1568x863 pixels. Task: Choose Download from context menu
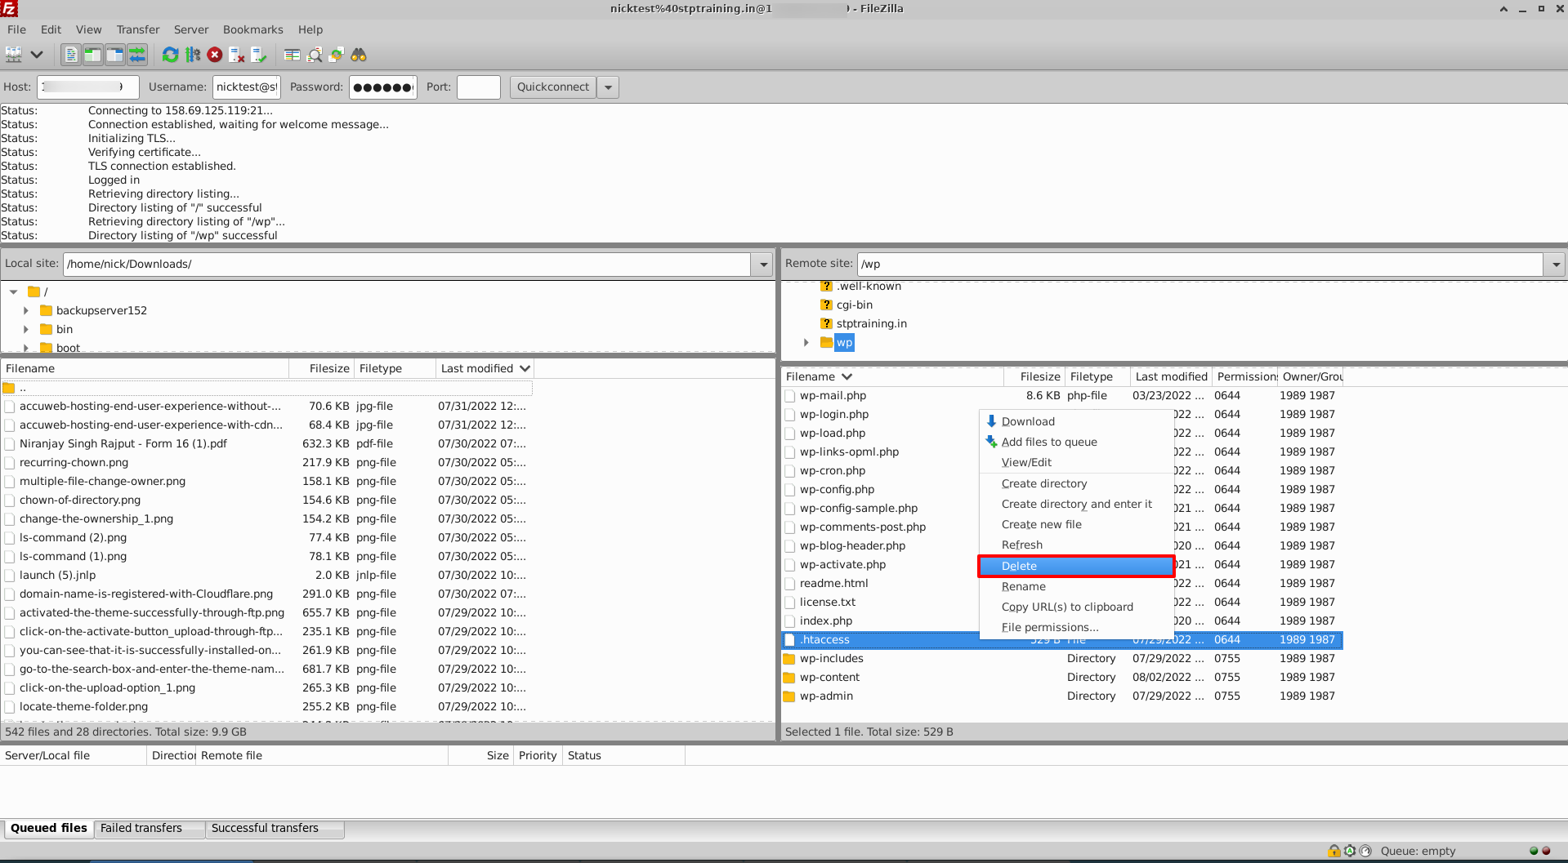1076,421
